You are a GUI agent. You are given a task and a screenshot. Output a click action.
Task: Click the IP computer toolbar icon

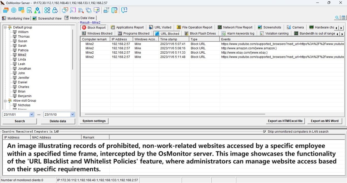tap(106, 10)
